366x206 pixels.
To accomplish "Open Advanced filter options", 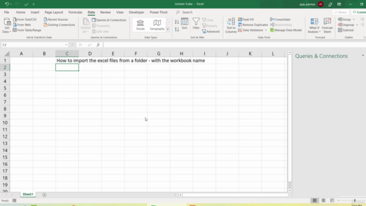I will (x=211, y=31).
